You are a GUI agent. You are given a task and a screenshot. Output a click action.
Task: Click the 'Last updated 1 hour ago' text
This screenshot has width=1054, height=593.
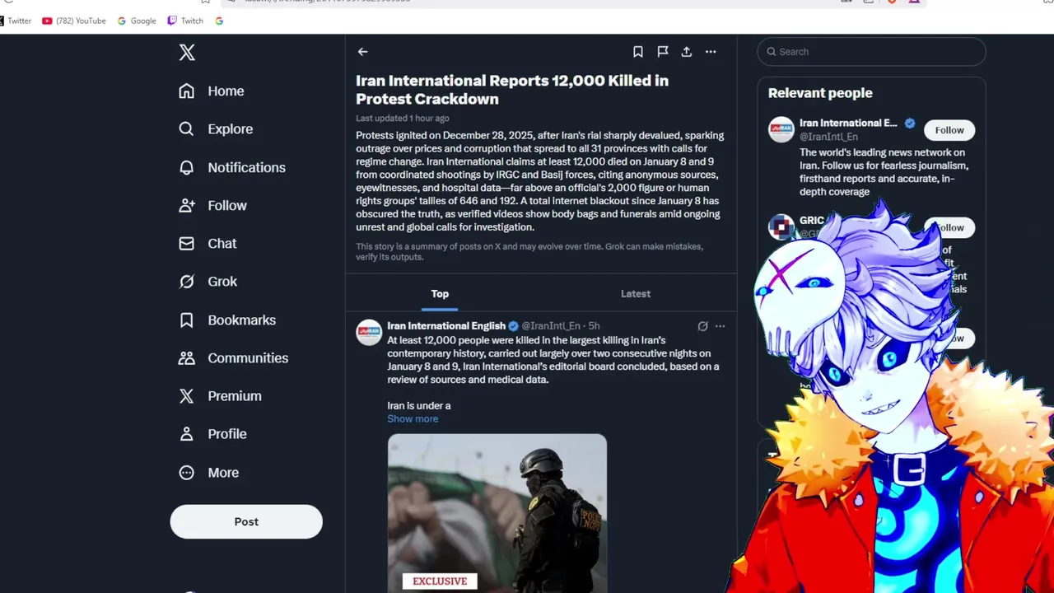pos(403,119)
